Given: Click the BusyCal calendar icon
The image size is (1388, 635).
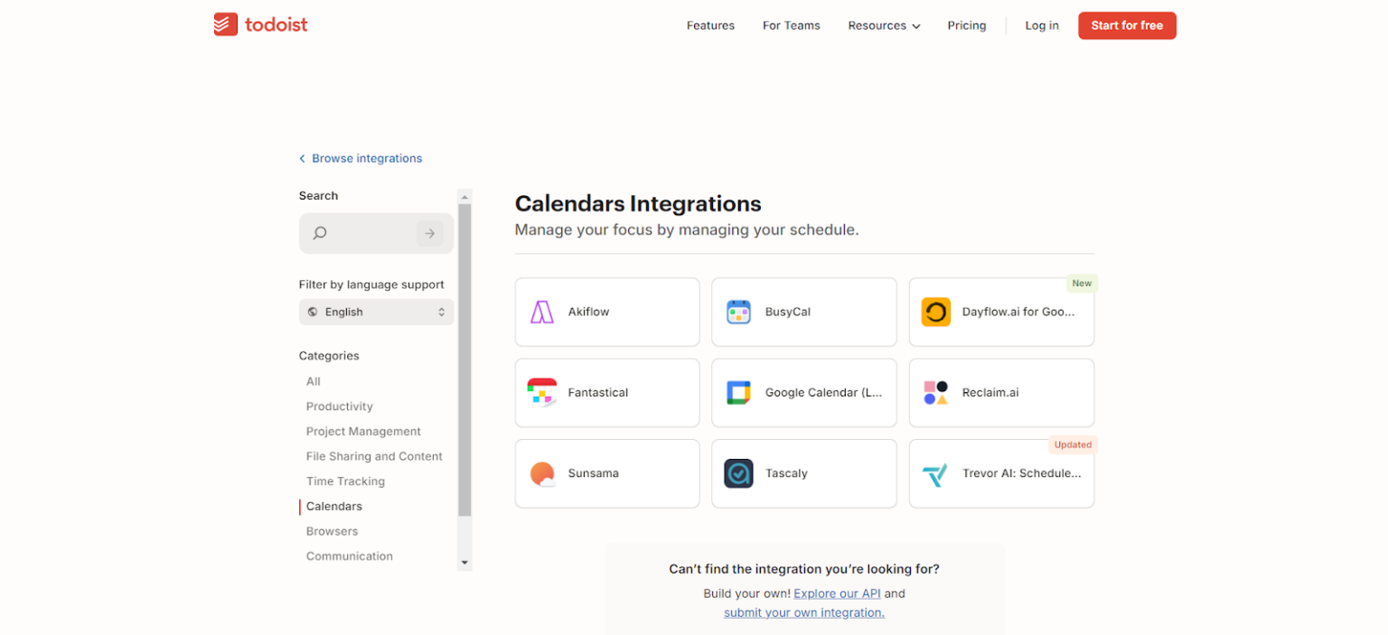Looking at the screenshot, I should pos(738,312).
